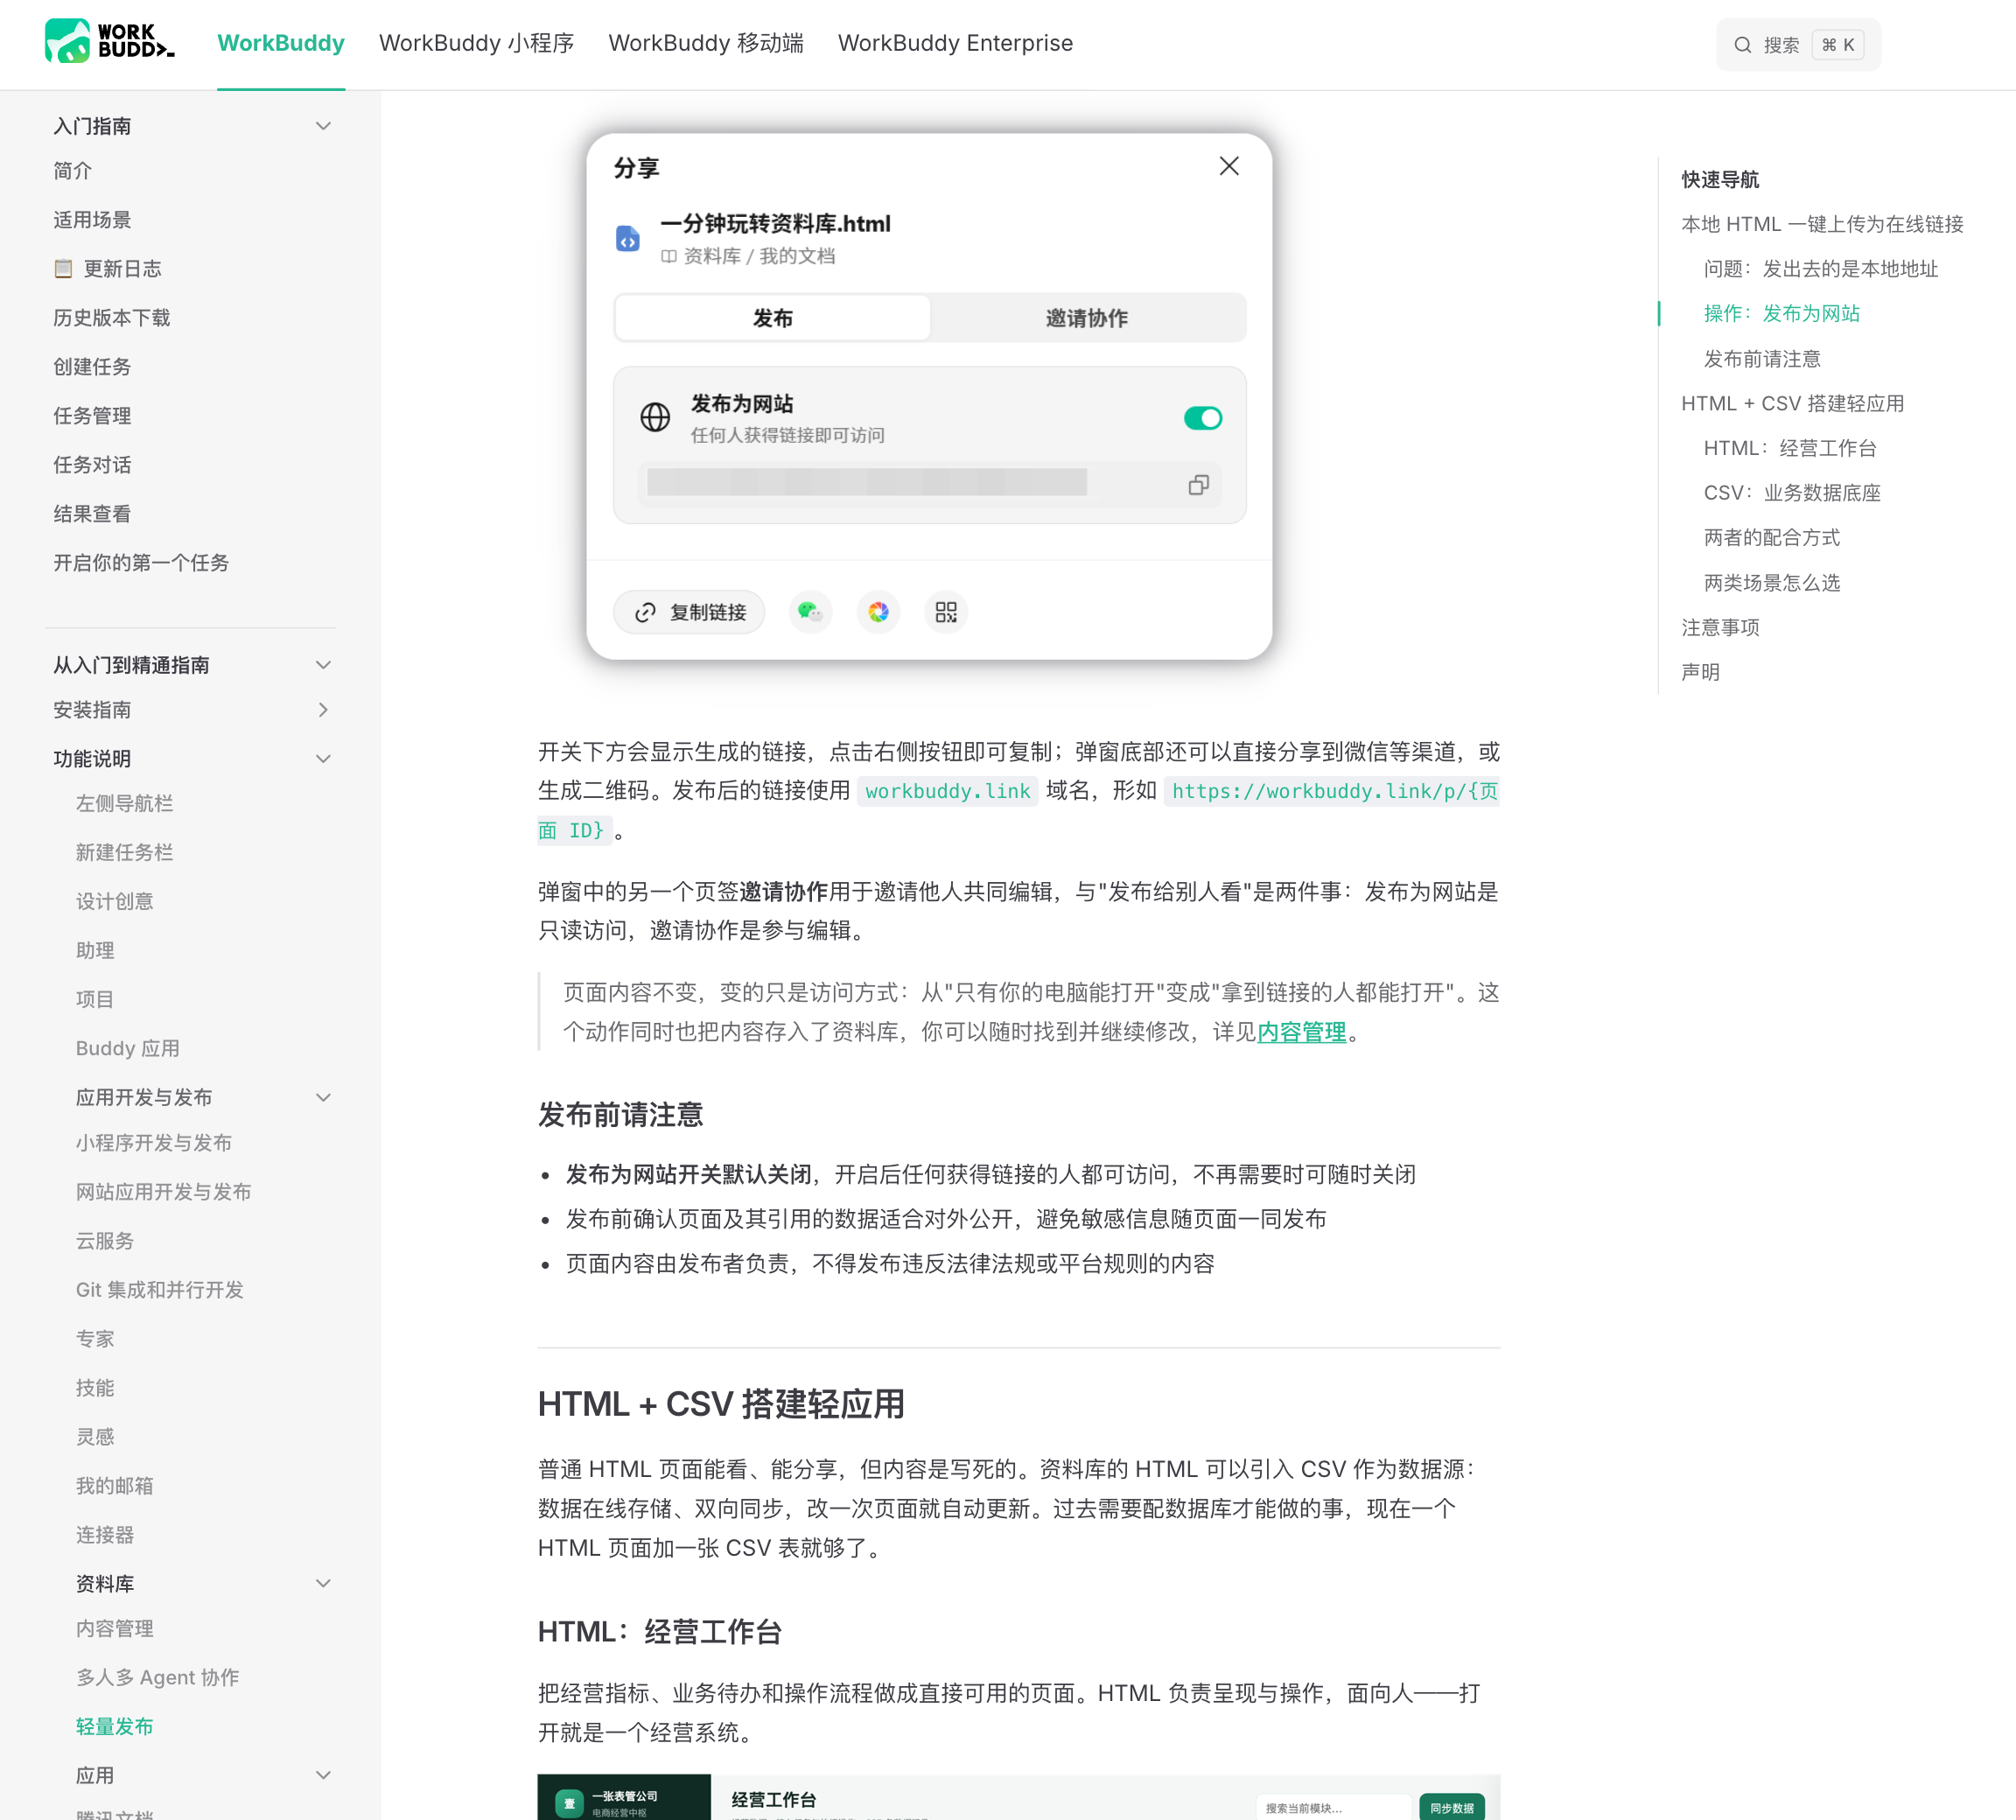Click the HTML file icon in share dialog
Screen dimensions: 2016x1820
click(628, 238)
